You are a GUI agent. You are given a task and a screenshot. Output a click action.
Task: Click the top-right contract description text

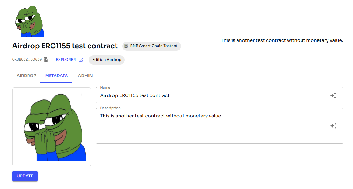click(282, 40)
